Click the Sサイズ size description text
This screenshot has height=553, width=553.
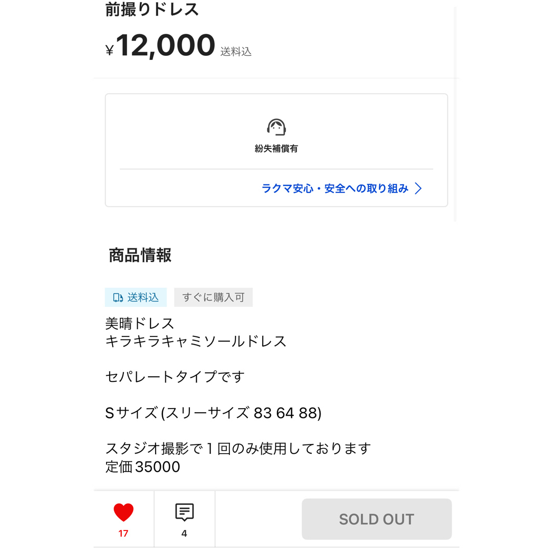tap(214, 413)
